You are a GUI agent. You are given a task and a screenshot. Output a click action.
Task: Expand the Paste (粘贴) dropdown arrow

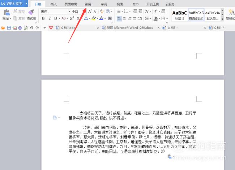coord(10,19)
